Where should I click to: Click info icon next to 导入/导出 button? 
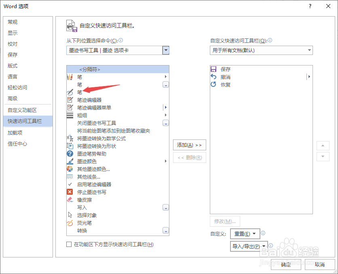[x=271, y=245]
